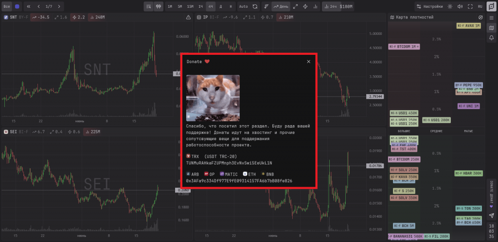
Task: Click the ARB network label
Action: click(193, 174)
